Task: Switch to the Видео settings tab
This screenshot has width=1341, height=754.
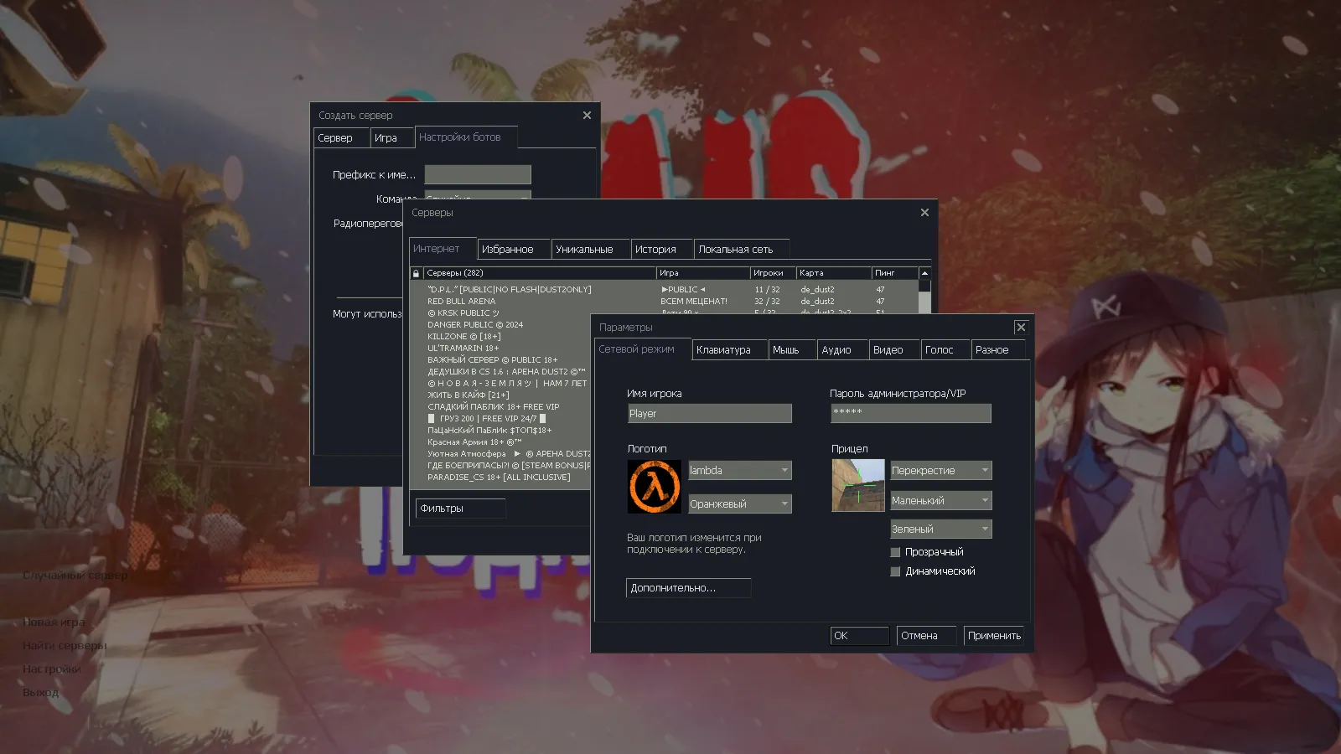Action: point(892,350)
